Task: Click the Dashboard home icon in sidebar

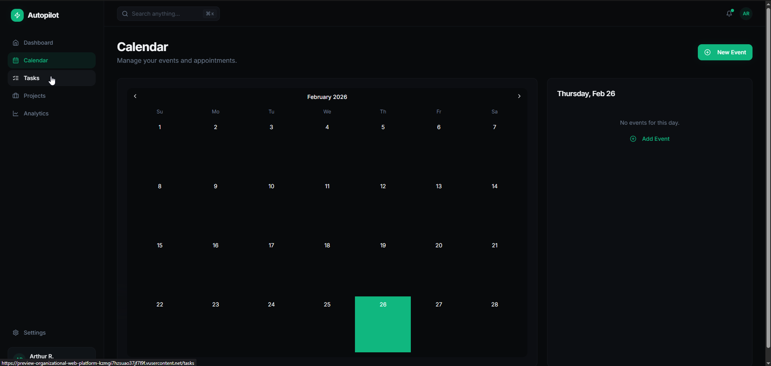Action: 16,43
